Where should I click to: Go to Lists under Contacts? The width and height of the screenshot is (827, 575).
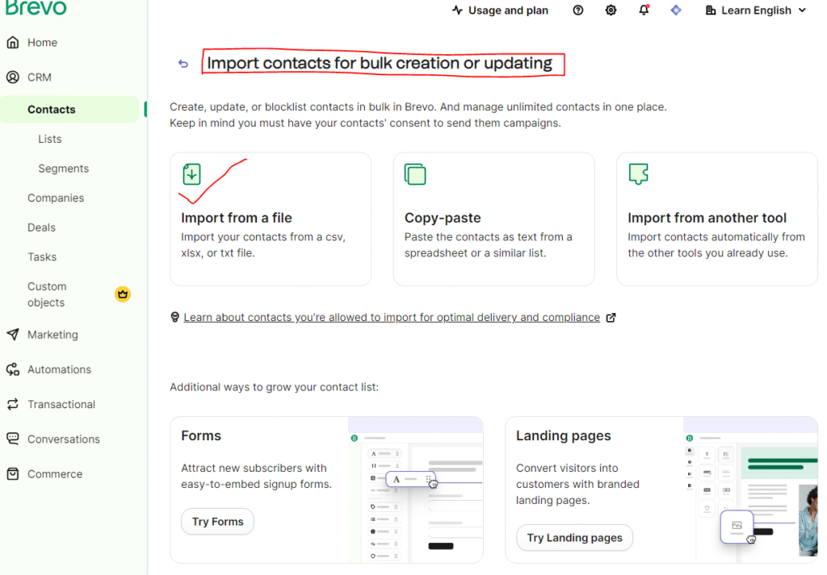[50, 139]
